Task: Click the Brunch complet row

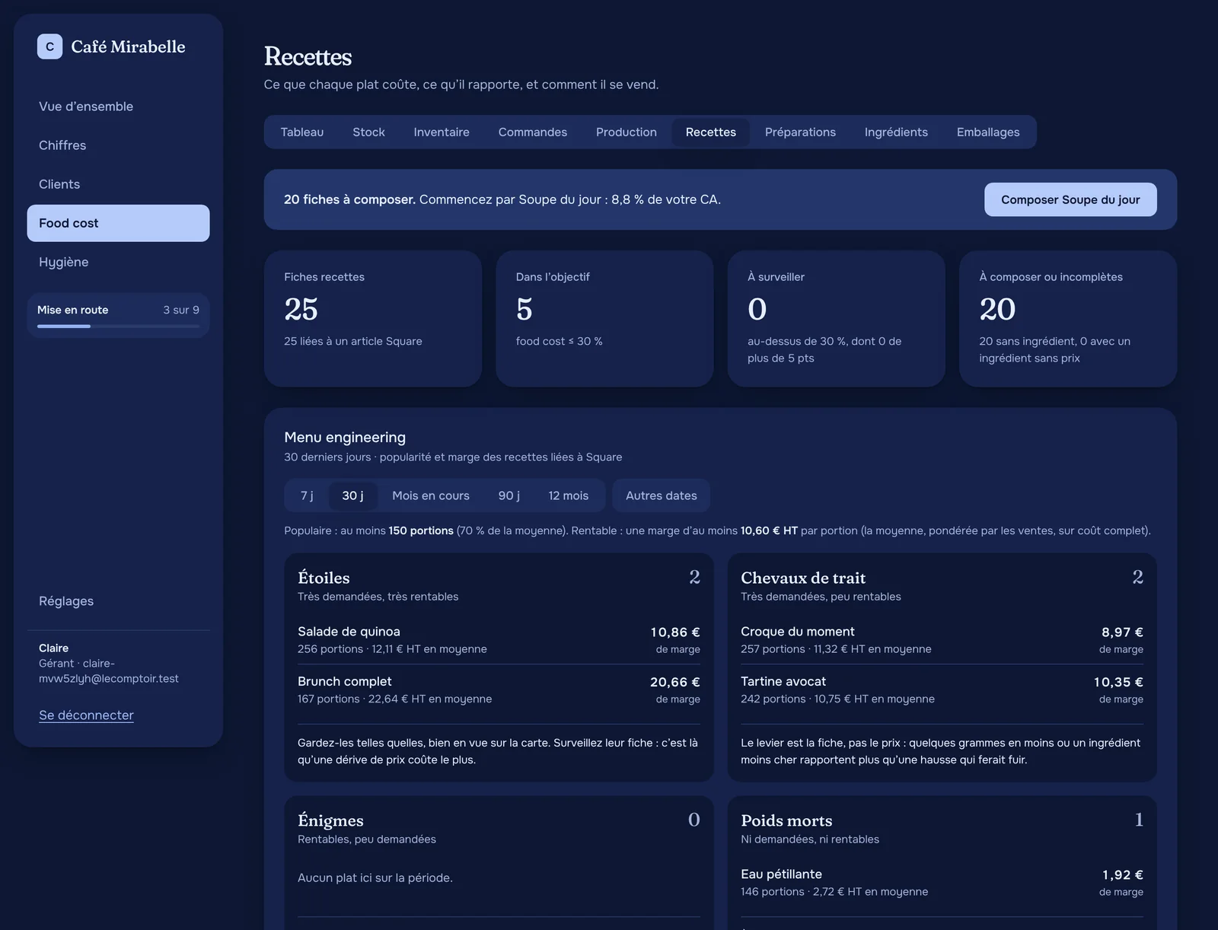Action: (499, 690)
